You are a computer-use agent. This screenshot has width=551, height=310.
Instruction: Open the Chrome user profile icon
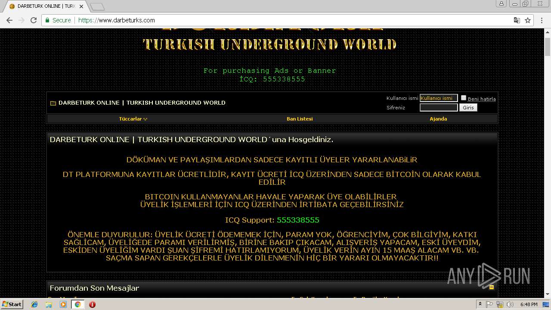click(501, 3)
